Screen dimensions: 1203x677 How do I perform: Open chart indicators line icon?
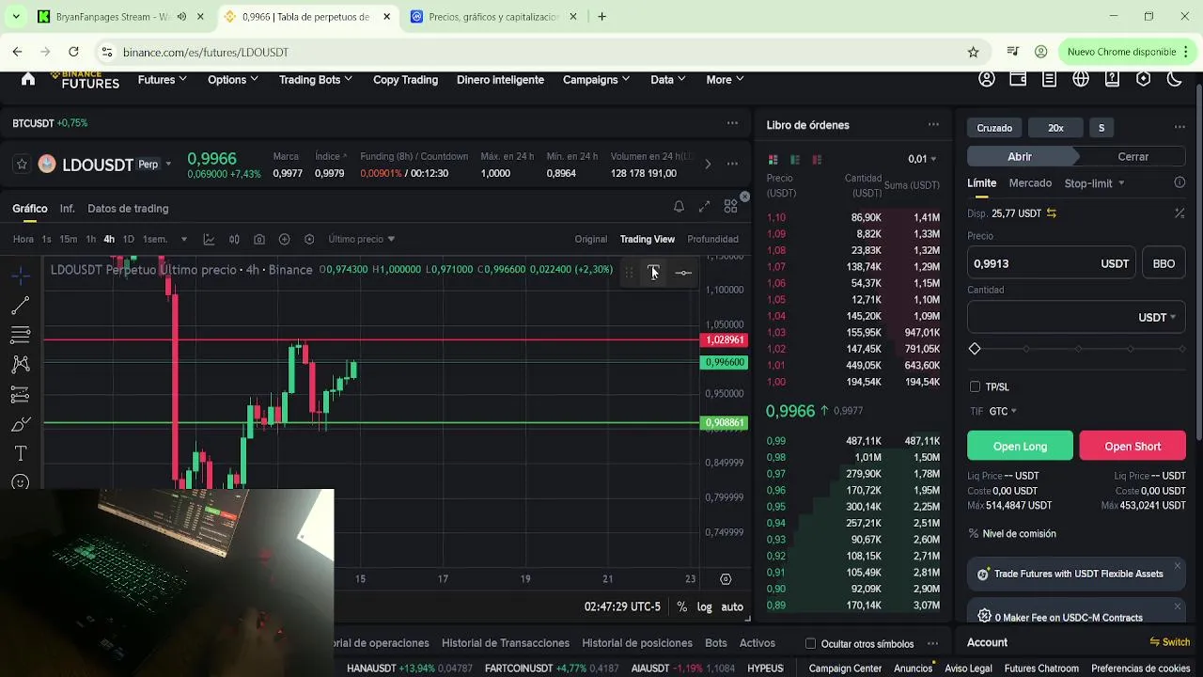(x=209, y=239)
